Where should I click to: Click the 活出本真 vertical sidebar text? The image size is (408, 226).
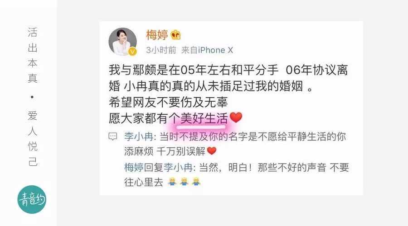(33, 55)
